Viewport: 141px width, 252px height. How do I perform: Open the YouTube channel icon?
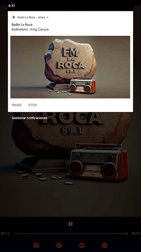pyautogui.click(x=82, y=245)
